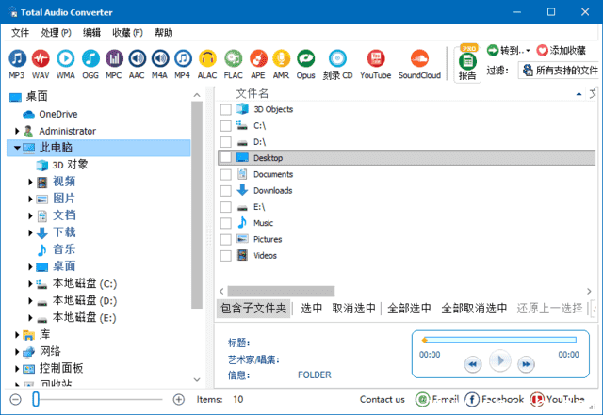Click the Opus format icon
This screenshot has height=415, width=603.
click(305, 60)
